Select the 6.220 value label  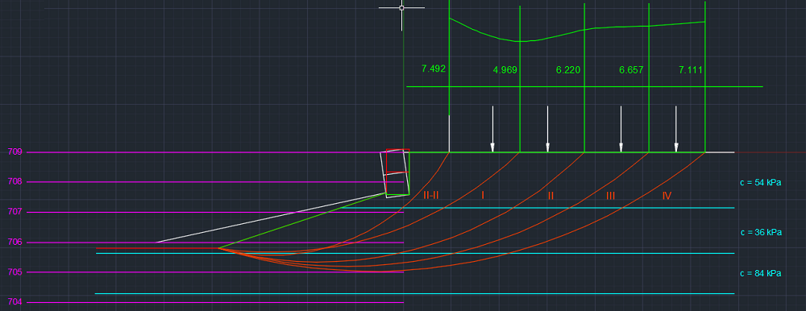coord(568,70)
